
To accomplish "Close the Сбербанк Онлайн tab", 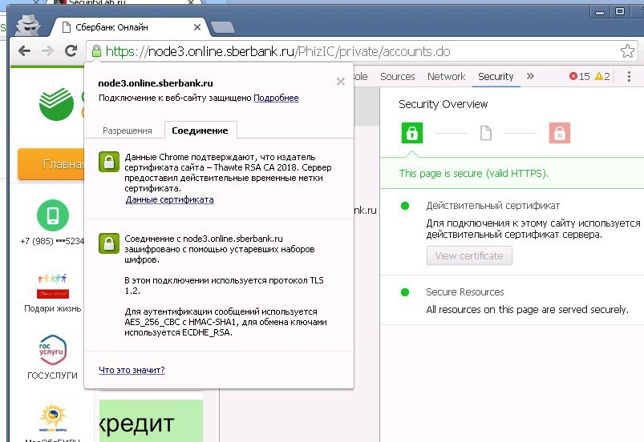I will [197, 27].
